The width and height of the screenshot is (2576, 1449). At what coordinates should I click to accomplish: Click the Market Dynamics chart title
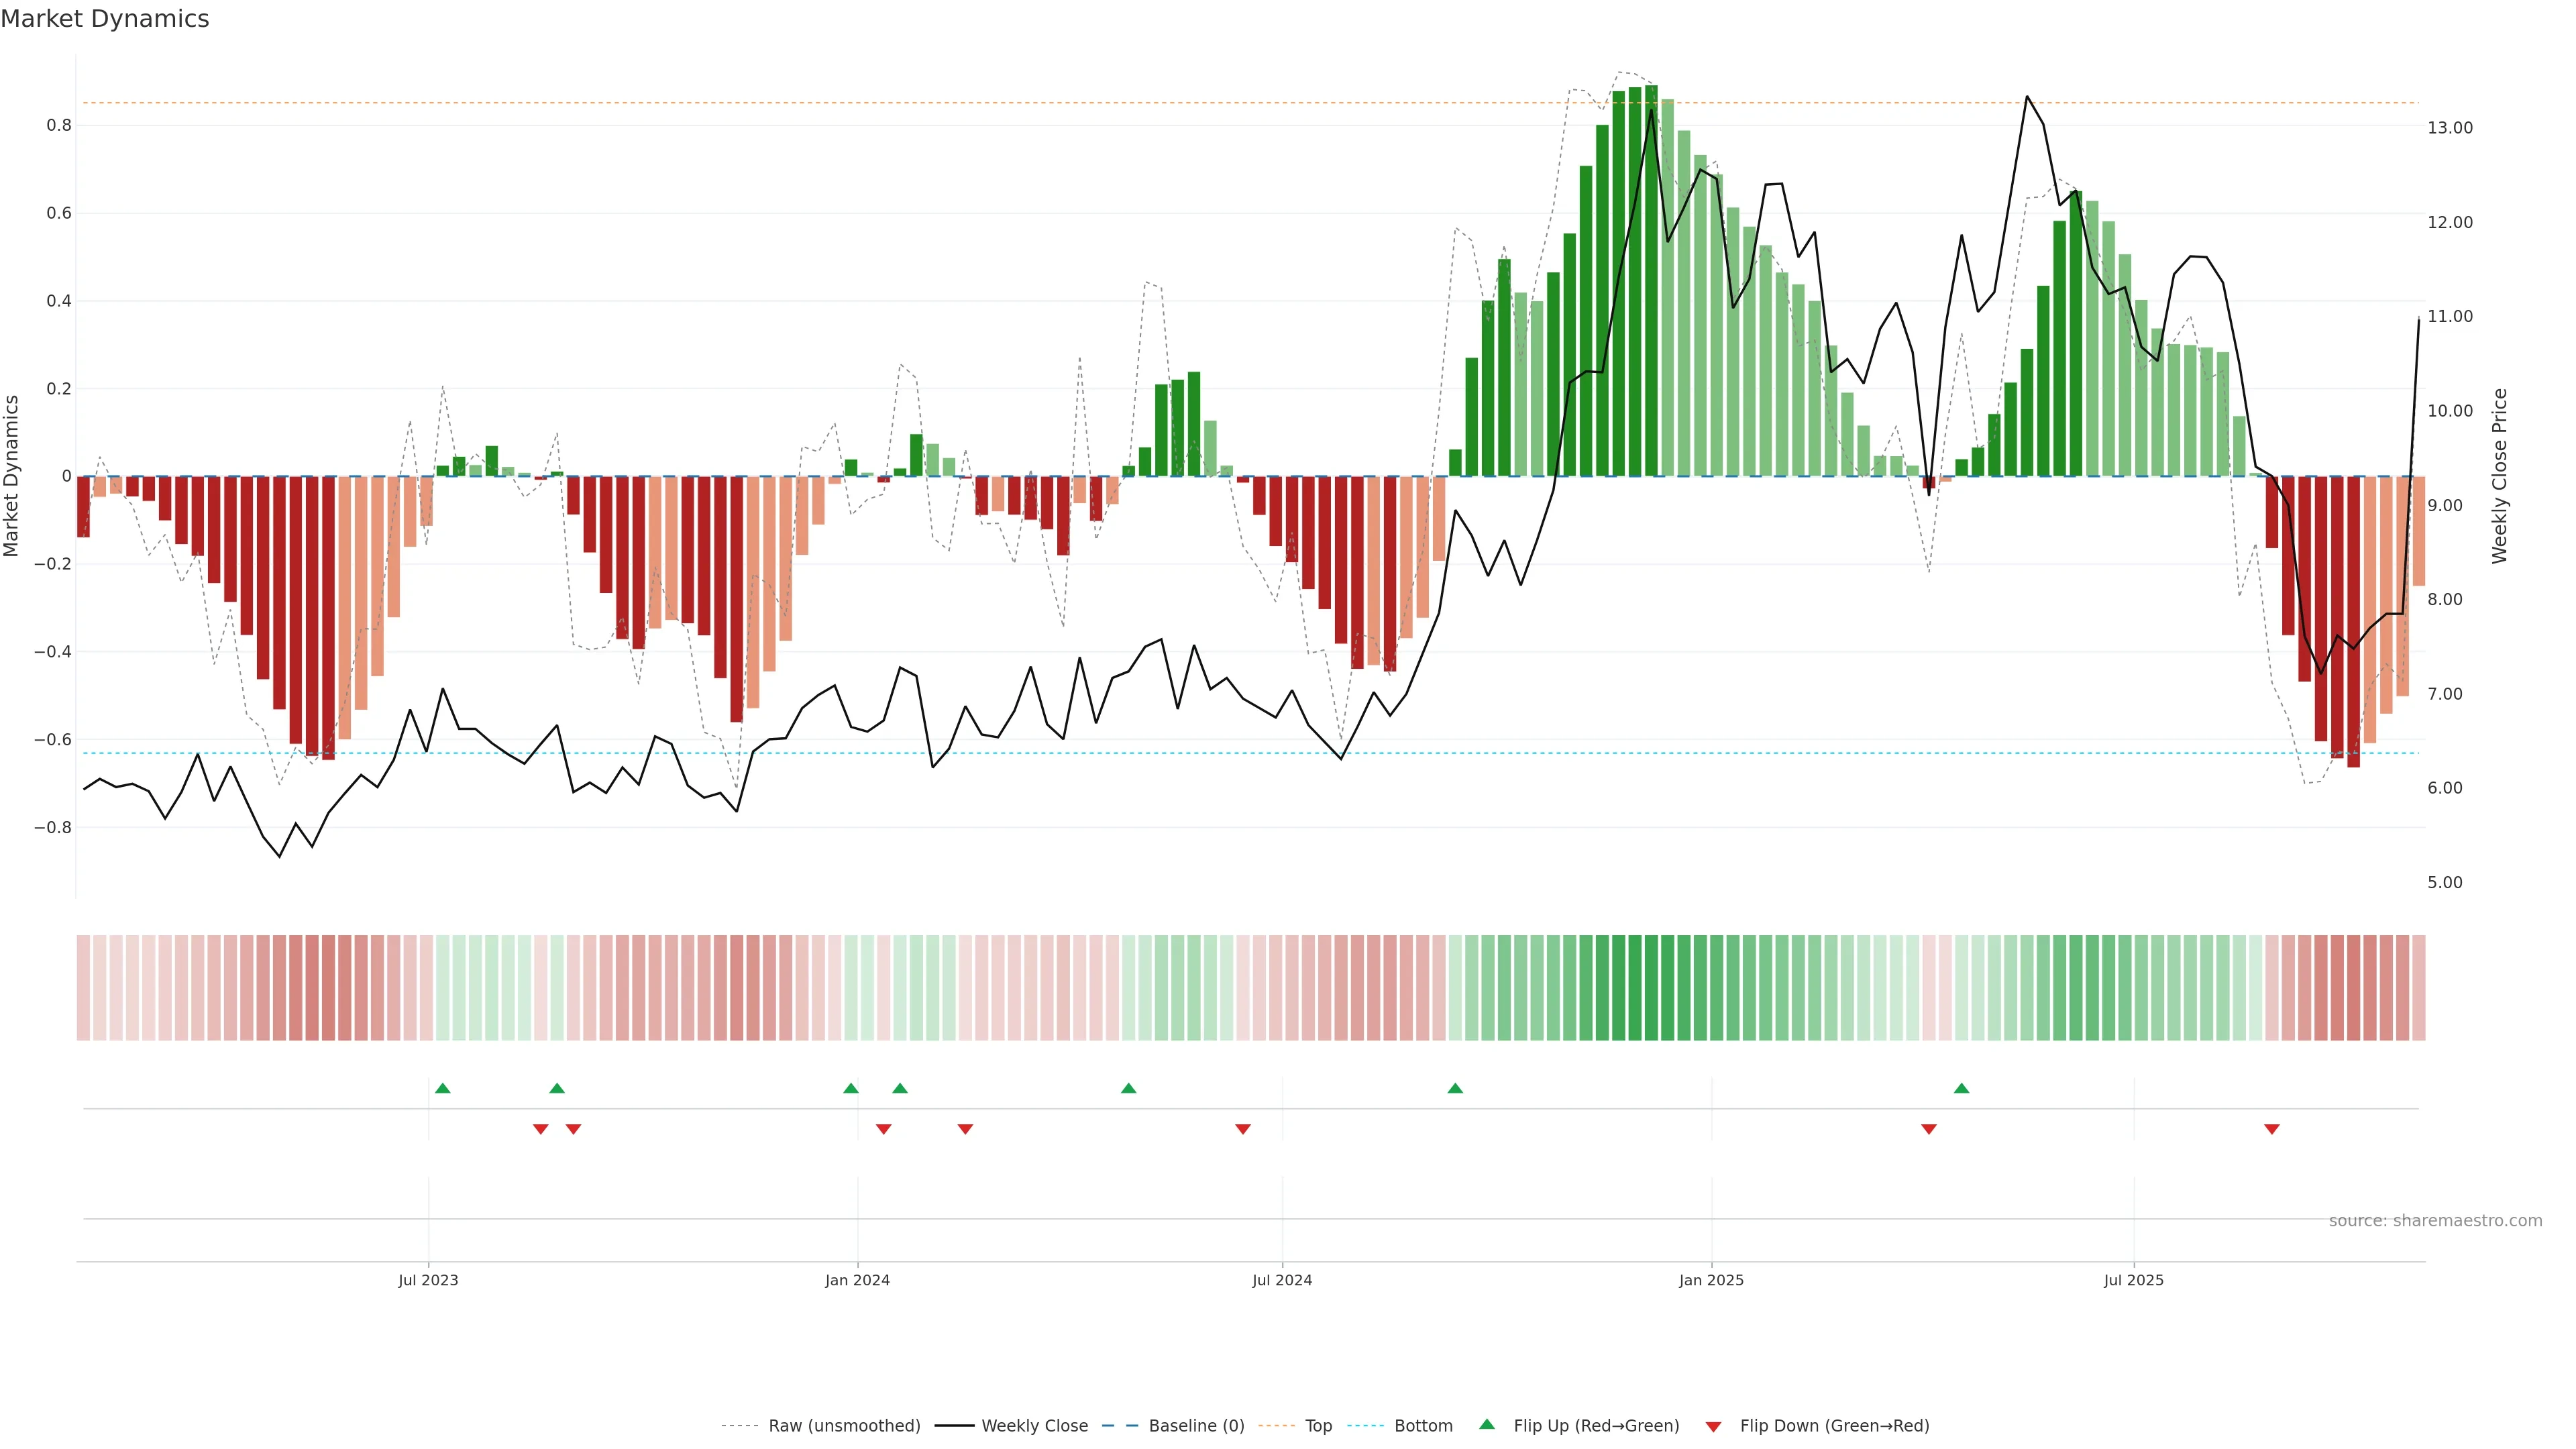(x=105, y=19)
